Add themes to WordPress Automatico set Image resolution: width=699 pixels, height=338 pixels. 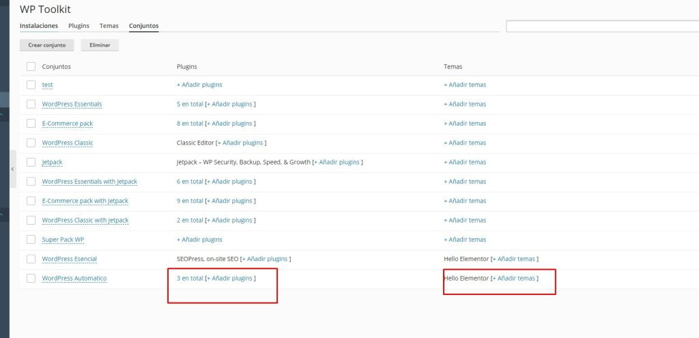(513, 278)
